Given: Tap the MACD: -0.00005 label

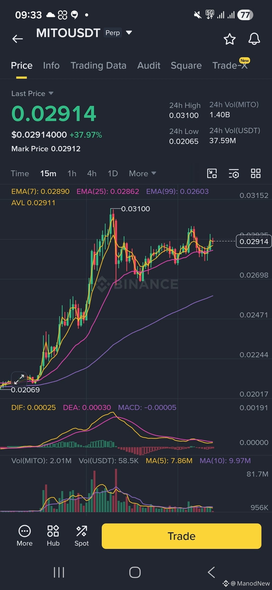Looking at the screenshot, I should click(x=147, y=407).
